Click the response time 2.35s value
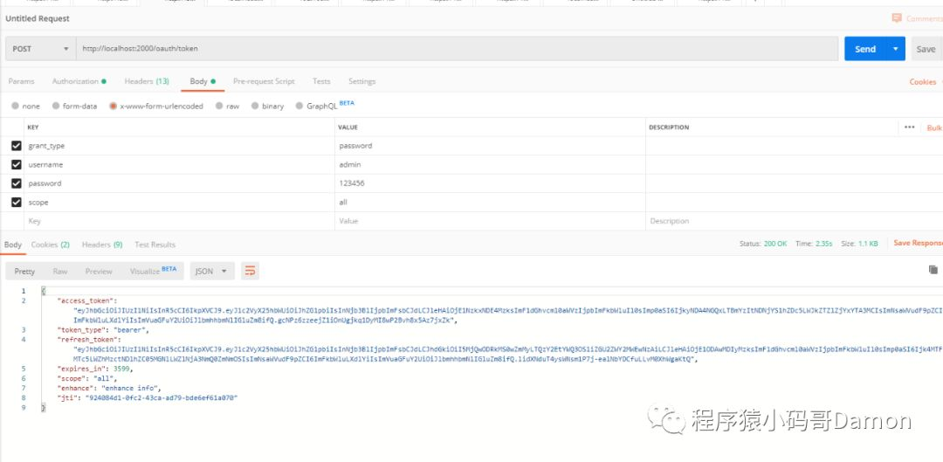This screenshot has width=943, height=462. click(x=824, y=244)
